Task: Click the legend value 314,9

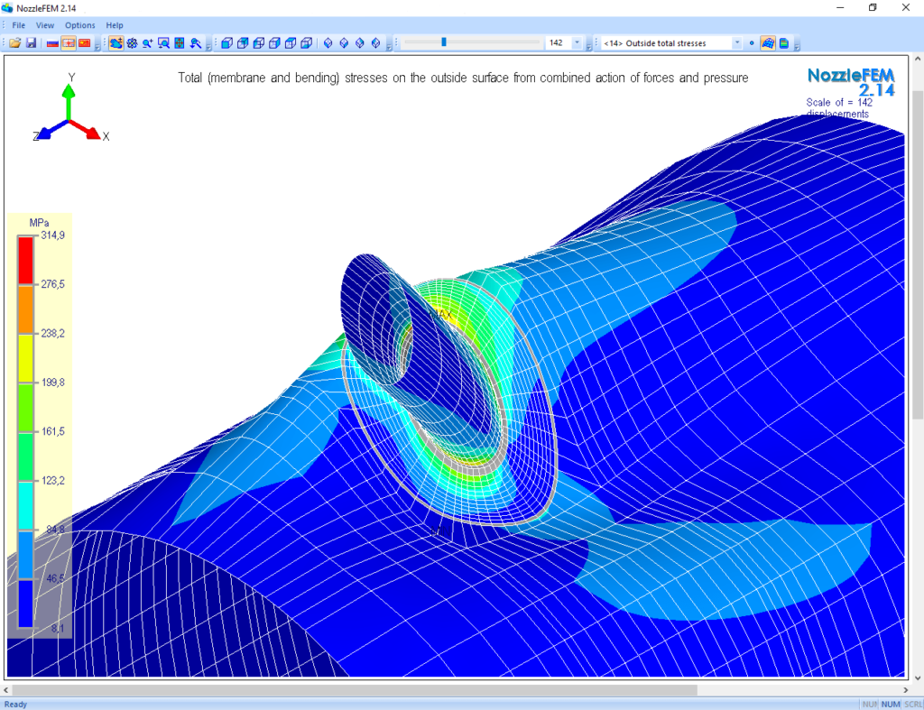Action: (53, 235)
